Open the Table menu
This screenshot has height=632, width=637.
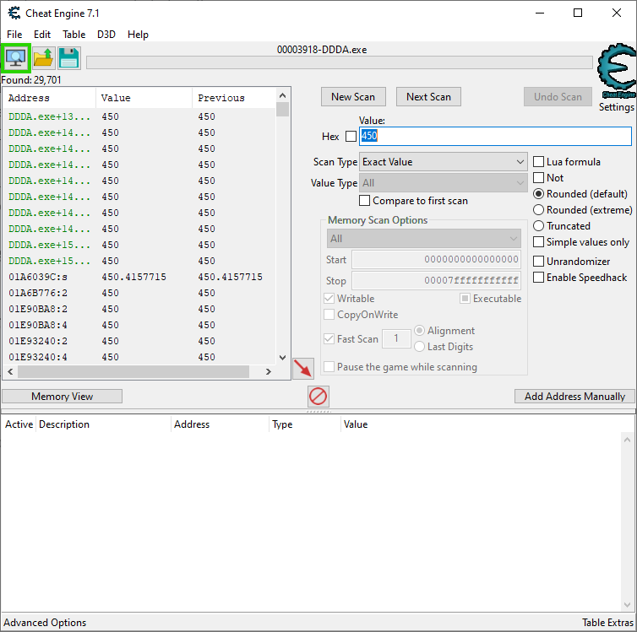pyautogui.click(x=73, y=35)
